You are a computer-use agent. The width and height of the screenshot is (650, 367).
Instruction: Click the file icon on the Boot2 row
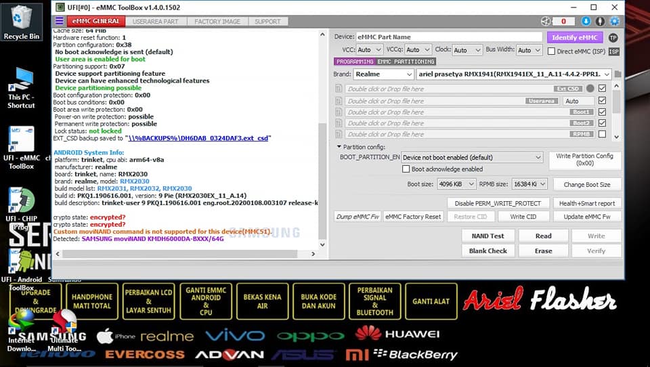(x=339, y=123)
